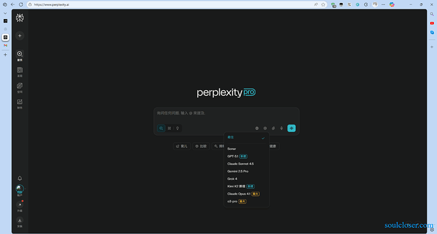The image size is (437, 234).
Task: Click the teal voice mode submit button
Action: click(x=291, y=128)
